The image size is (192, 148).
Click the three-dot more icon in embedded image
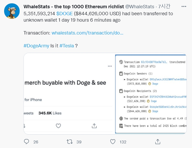(110, 66)
